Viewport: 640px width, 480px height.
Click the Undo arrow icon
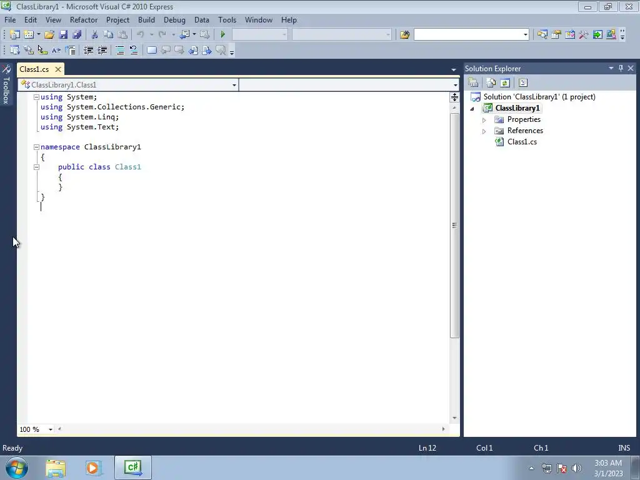click(141, 35)
